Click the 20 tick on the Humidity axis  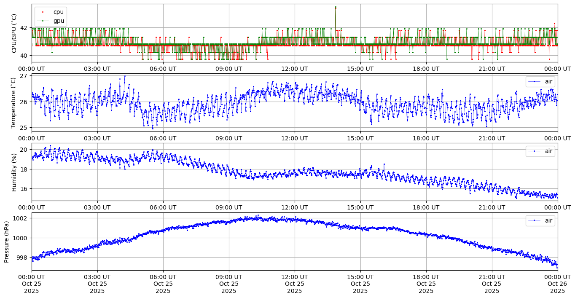pyautogui.click(x=24, y=150)
